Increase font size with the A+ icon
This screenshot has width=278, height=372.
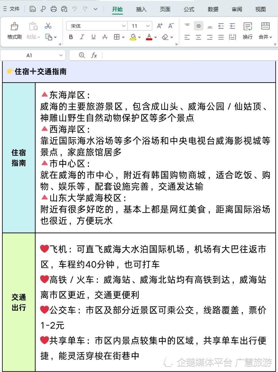pos(159,26)
